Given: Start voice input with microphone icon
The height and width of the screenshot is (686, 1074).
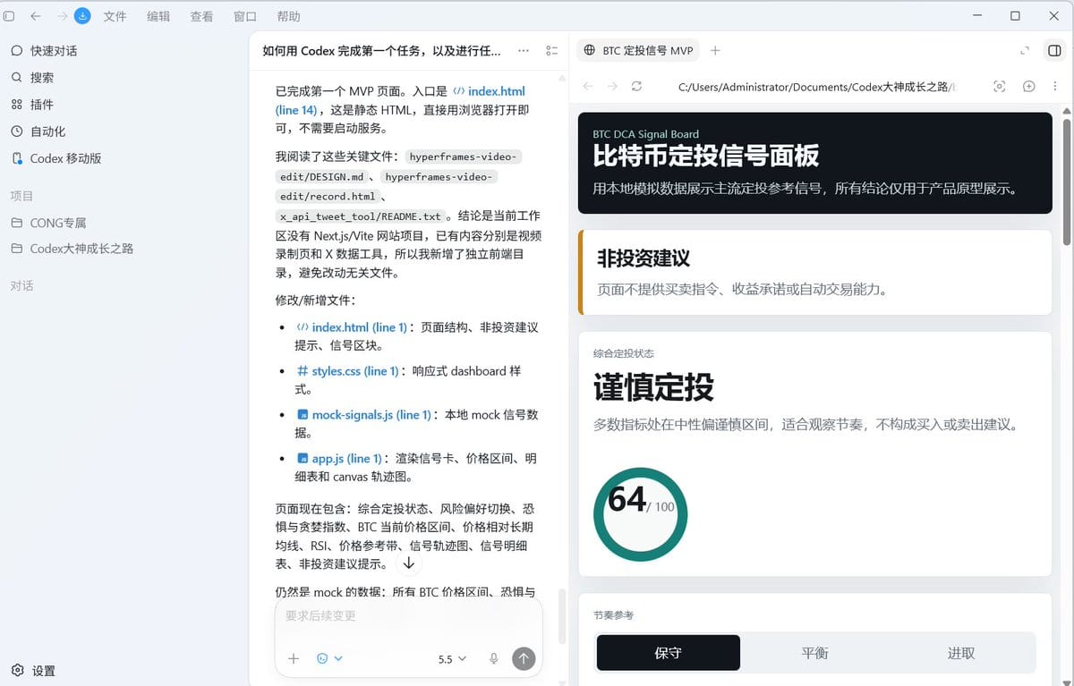Looking at the screenshot, I should [493, 659].
